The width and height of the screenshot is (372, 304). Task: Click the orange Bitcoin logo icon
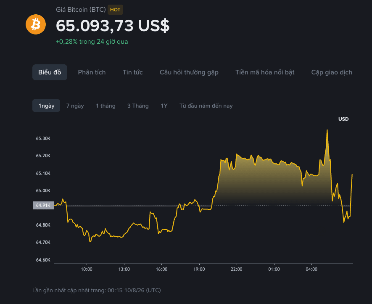click(x=36, y=24)
